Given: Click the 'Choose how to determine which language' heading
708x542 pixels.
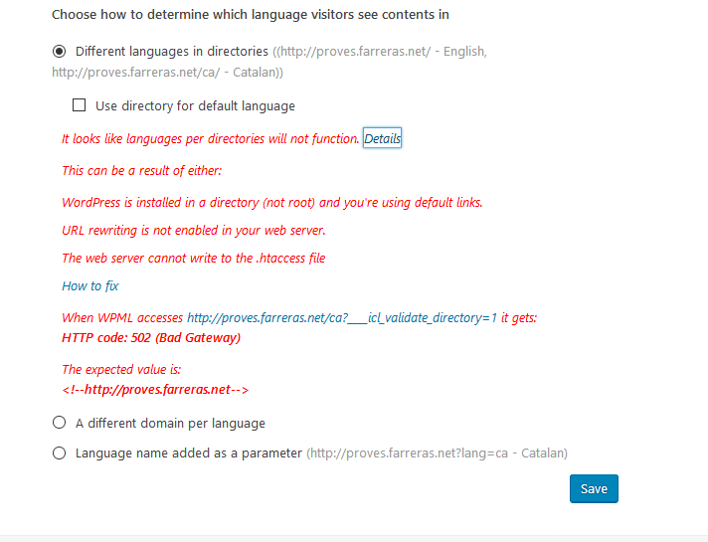Looking at the screenshot, I should point(251,15).
